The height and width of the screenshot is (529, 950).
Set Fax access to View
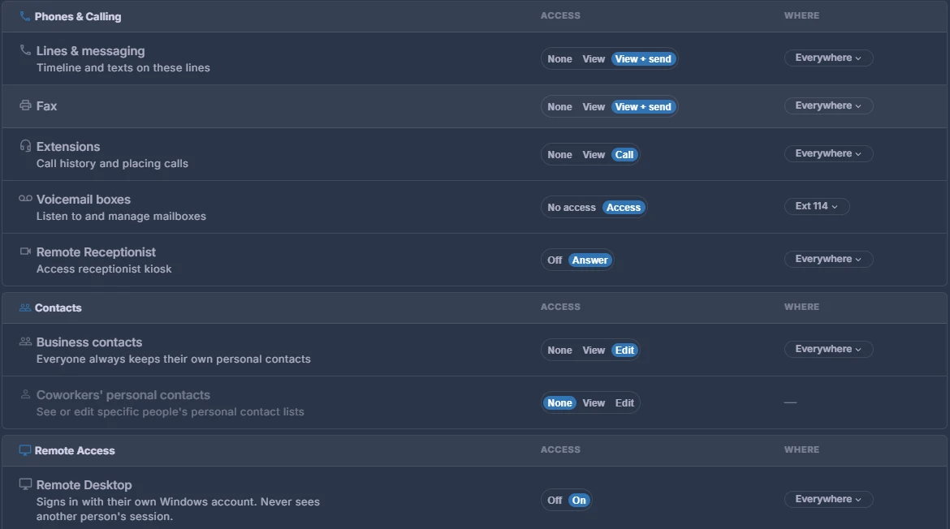tap(594, 106)
